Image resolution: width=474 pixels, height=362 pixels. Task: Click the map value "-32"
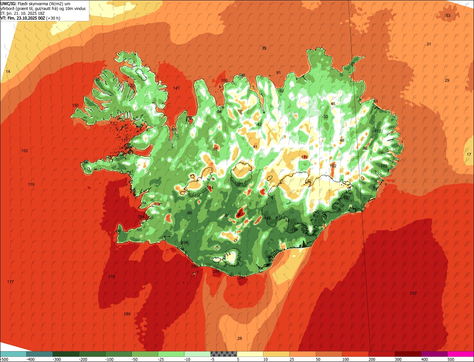pyautogui.click(x=325, y=117)
